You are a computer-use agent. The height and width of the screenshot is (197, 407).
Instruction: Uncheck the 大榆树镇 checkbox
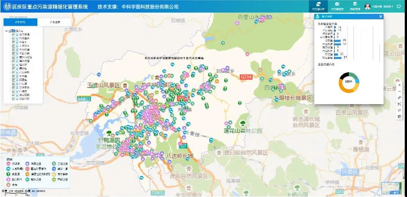pyautogui.click(x=14, y=49)
